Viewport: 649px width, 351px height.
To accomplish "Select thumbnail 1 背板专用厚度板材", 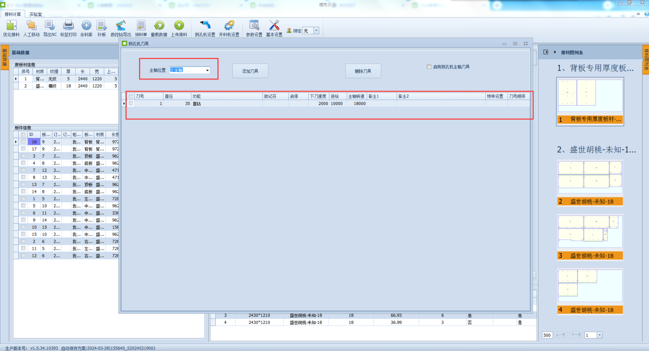I will (590, 101).
